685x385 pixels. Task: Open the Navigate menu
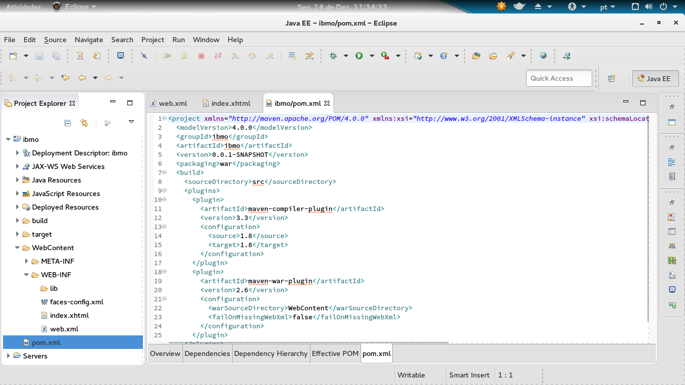tap(89, 40)
